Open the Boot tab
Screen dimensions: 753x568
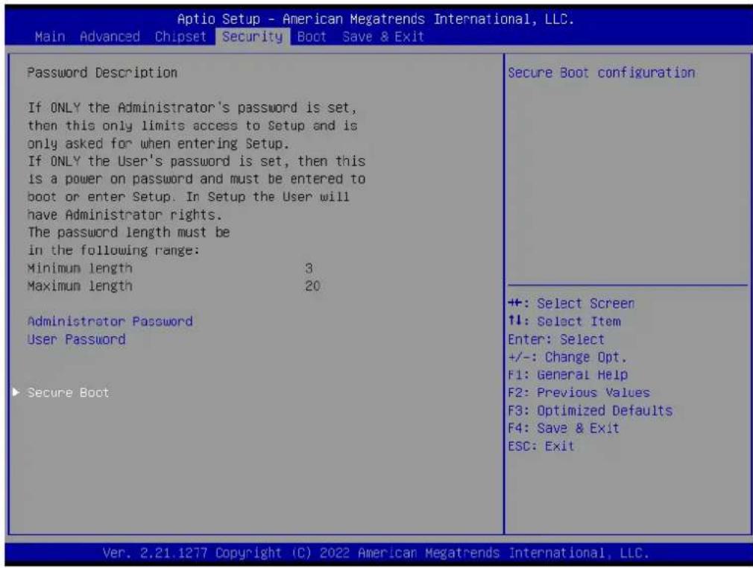312,37
